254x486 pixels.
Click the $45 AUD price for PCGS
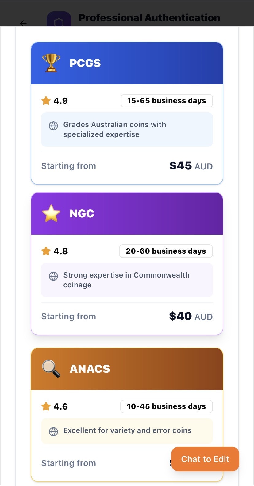(x=191, y=166)
